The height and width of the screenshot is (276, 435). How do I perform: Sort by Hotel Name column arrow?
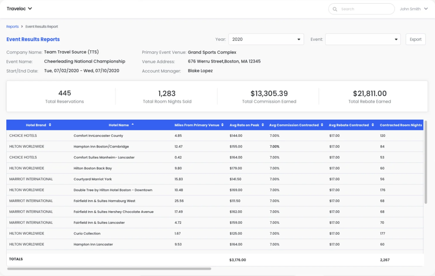click(x=132, y=125)
